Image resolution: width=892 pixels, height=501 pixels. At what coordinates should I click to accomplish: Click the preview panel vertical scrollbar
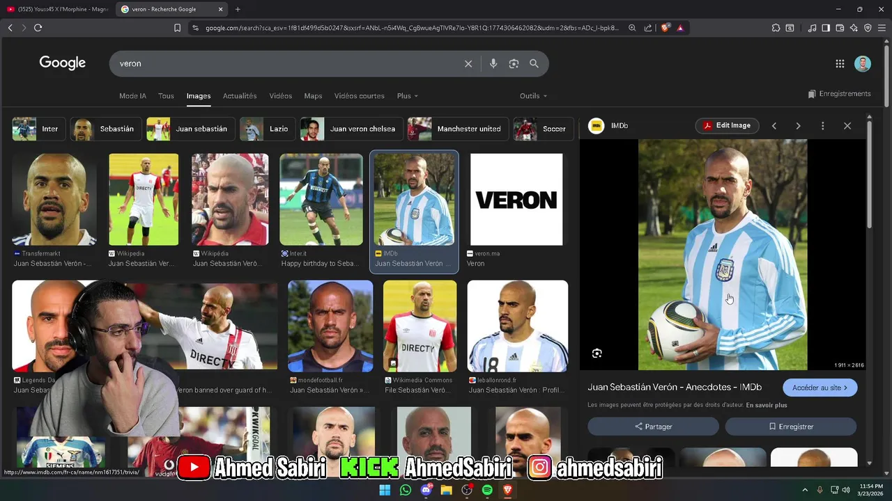click(x=869, y=174)
